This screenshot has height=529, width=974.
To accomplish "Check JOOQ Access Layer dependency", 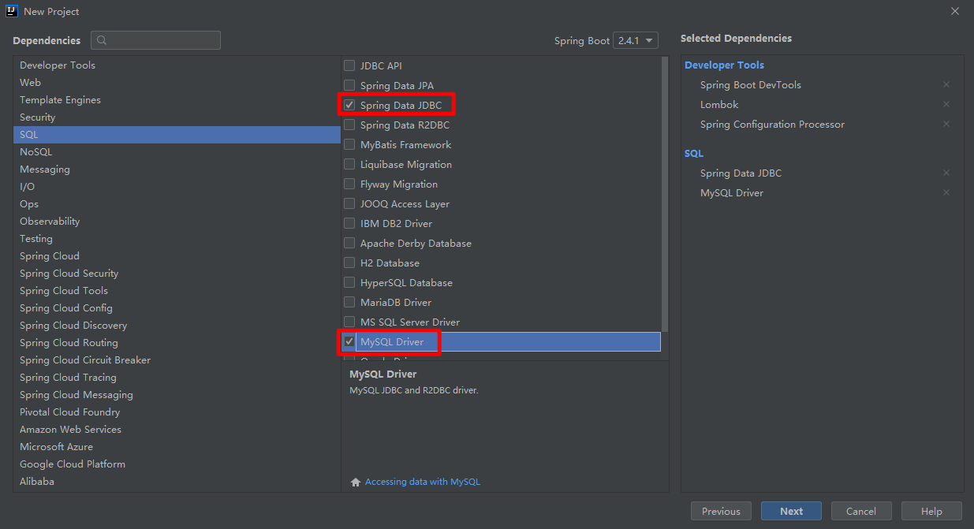I will pyautogui.click(x=349, y=203).
